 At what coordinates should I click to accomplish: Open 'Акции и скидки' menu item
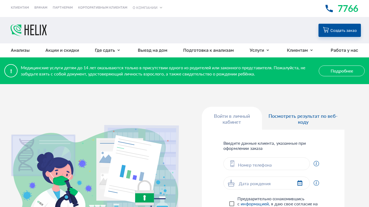[62, 50]
